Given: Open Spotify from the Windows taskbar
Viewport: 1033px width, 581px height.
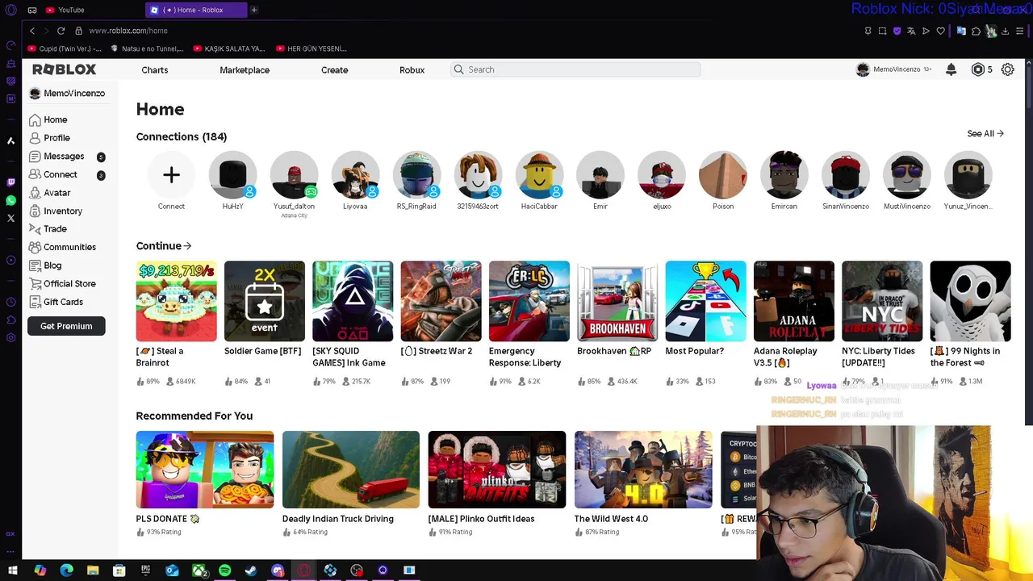Looking at the screenshot, I should tap(224, 571).
